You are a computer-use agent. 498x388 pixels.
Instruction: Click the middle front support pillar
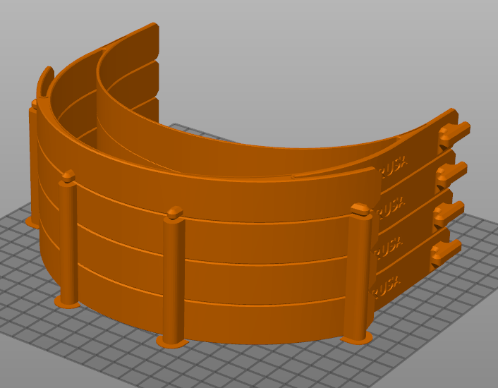point(173,277)
